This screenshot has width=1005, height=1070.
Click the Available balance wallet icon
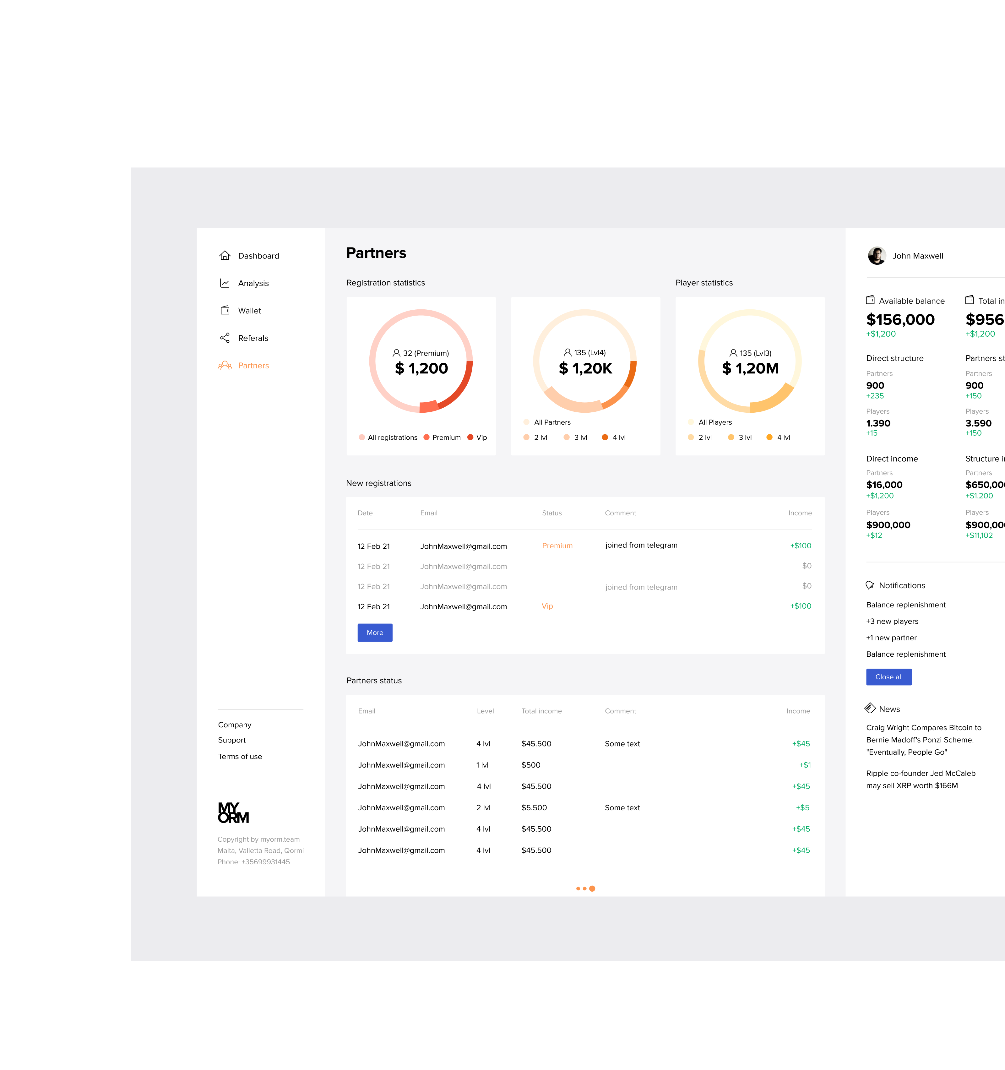pyautogui.click(x=870, y=300)
